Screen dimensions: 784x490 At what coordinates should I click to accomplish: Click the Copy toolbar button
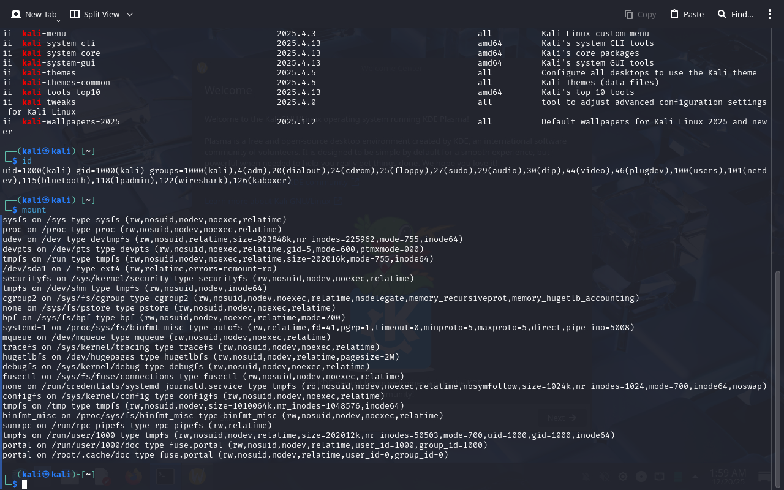pos(640,14)
